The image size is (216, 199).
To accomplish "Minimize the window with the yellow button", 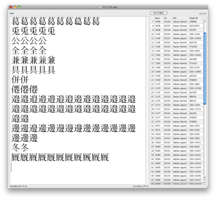I will pos(15,7).
